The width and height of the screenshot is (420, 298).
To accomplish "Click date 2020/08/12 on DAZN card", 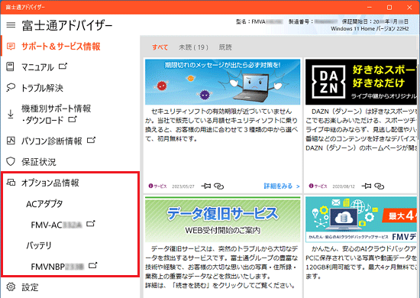I will (344, 186).
